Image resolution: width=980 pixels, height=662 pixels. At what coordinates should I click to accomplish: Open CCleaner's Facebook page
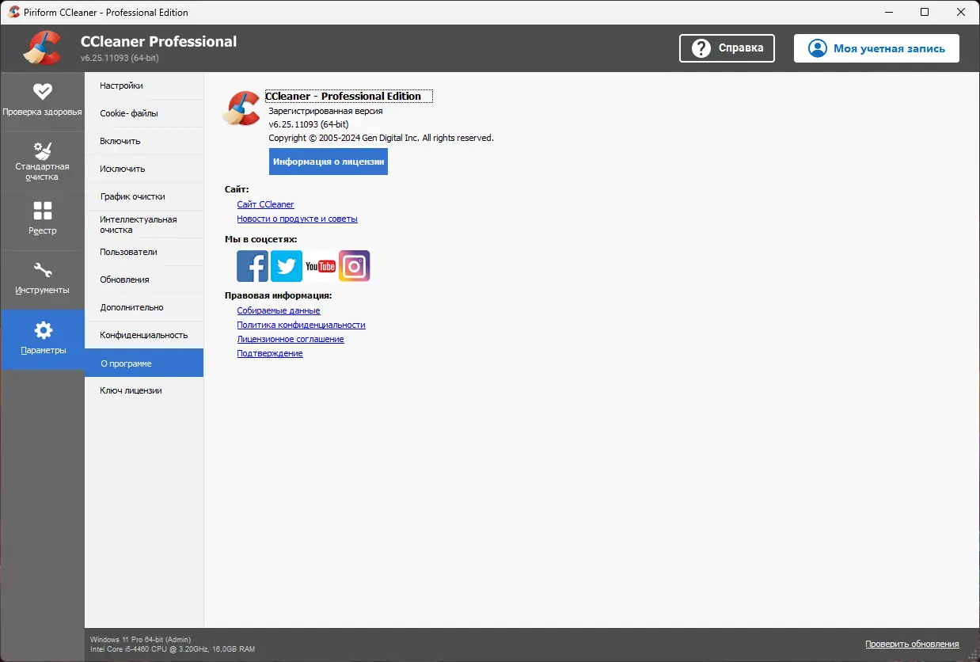252,266
